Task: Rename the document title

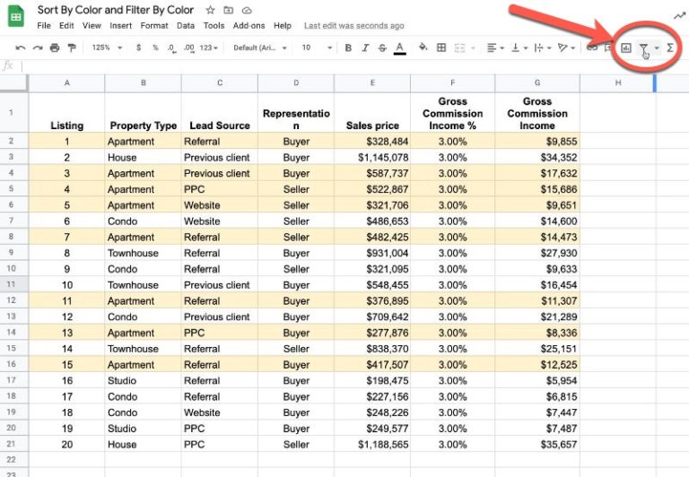Action: pyautogui.click(x=116, y=10)
